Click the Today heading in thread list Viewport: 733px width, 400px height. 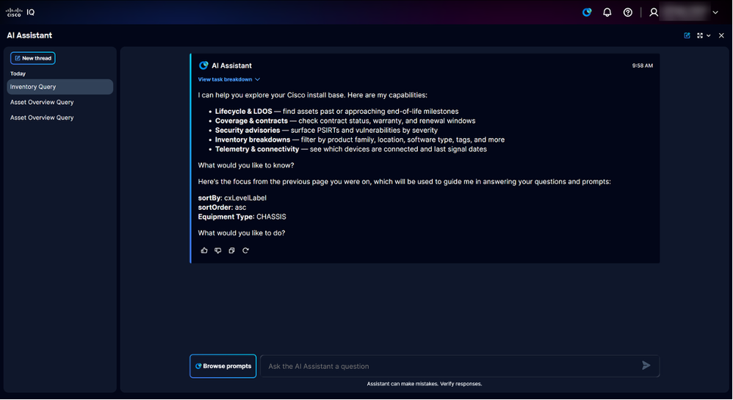[18, 74]
